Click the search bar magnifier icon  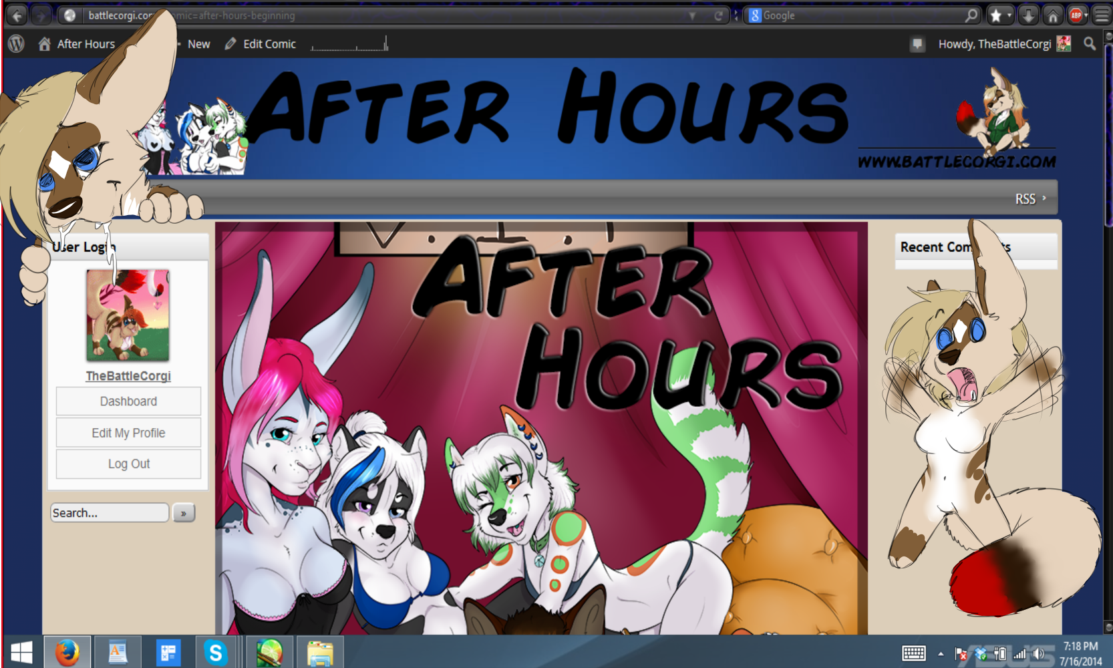point(971,15)
